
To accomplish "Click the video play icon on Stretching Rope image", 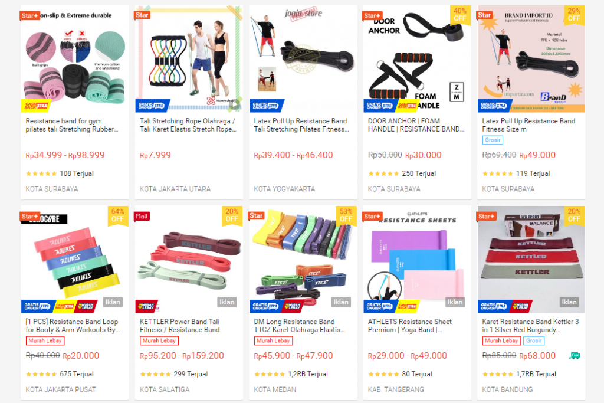I will coord(234,103).
